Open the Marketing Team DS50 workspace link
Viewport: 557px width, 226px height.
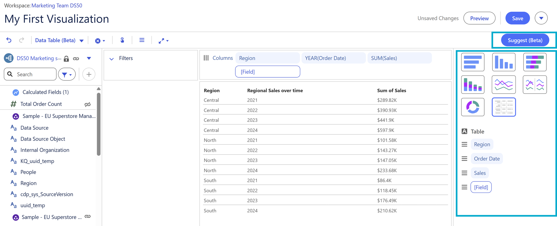pos(57,5)
